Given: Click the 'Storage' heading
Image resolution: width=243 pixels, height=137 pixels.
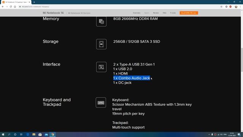Looking at the screenshot, I should [50, 41].
